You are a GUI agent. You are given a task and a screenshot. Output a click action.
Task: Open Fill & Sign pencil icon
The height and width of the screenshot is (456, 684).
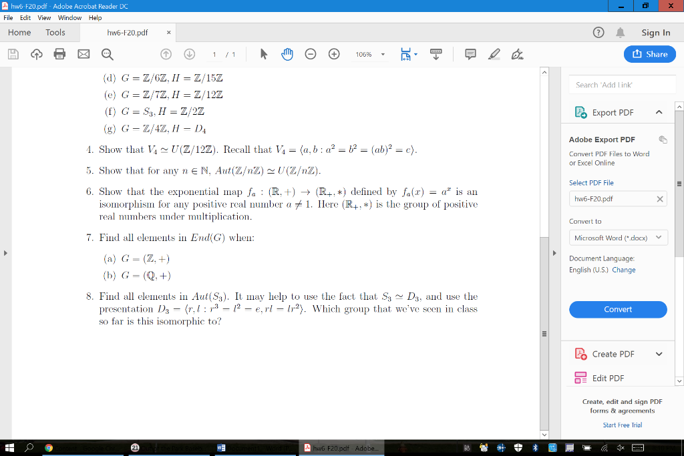(x=495, y=54)
